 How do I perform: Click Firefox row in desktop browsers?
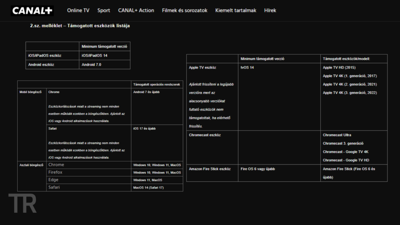(x=55, y=172)
